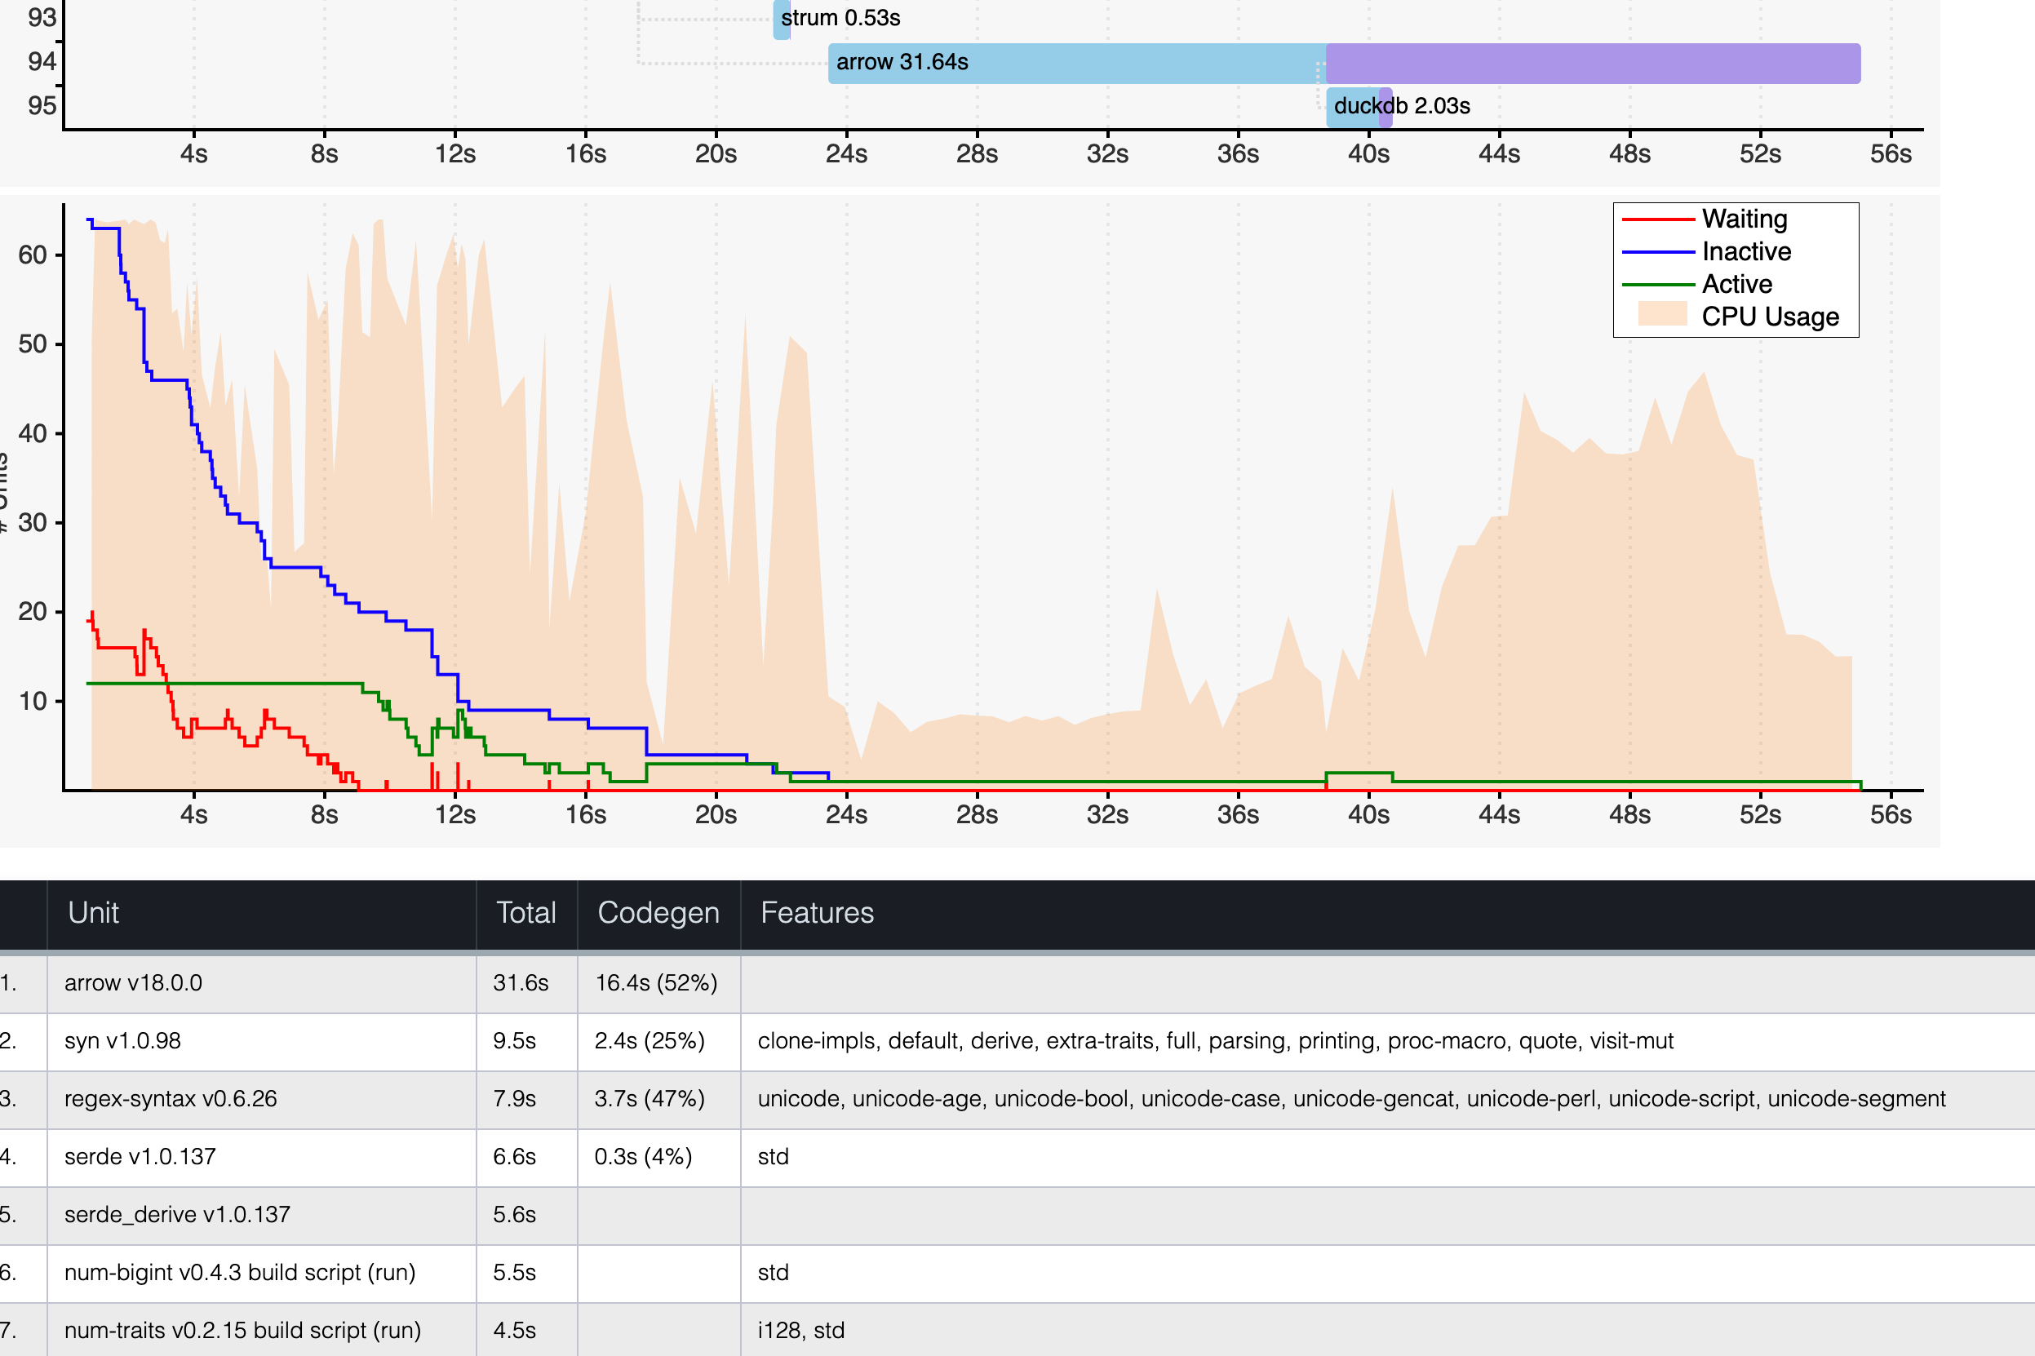Click the serde v1.0.137 unit name

pyautogui.click(x=140, y=1157)
